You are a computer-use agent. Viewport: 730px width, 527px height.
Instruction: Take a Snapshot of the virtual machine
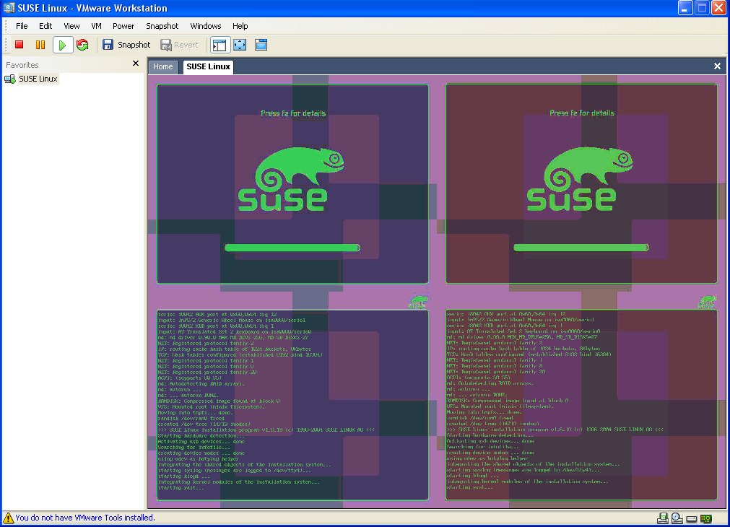(126, 45)
